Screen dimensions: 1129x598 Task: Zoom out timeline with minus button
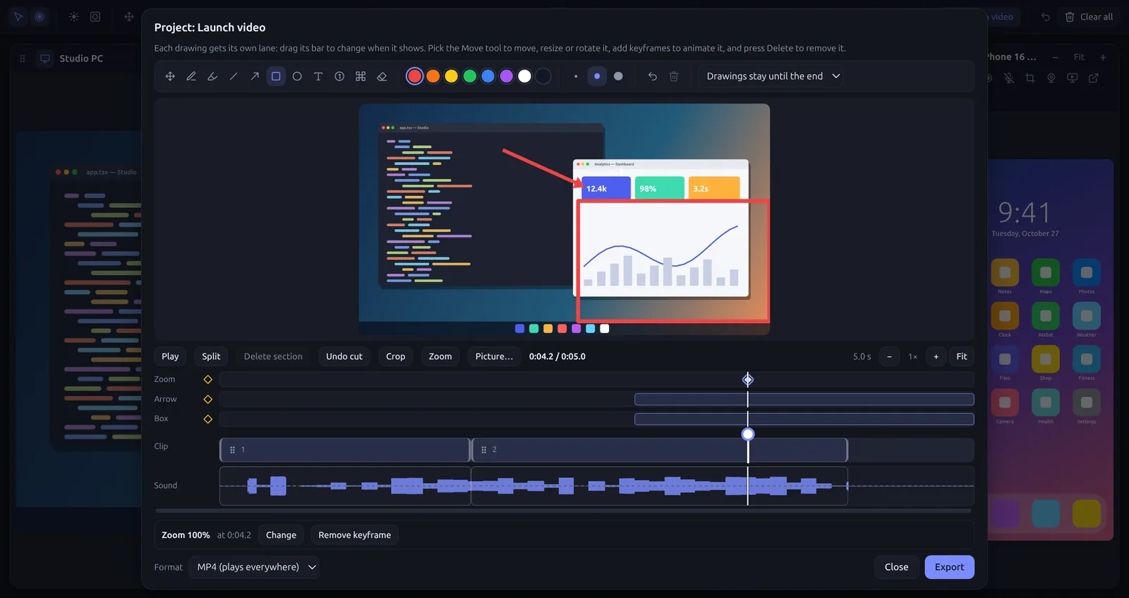click(x=889, y=357)
